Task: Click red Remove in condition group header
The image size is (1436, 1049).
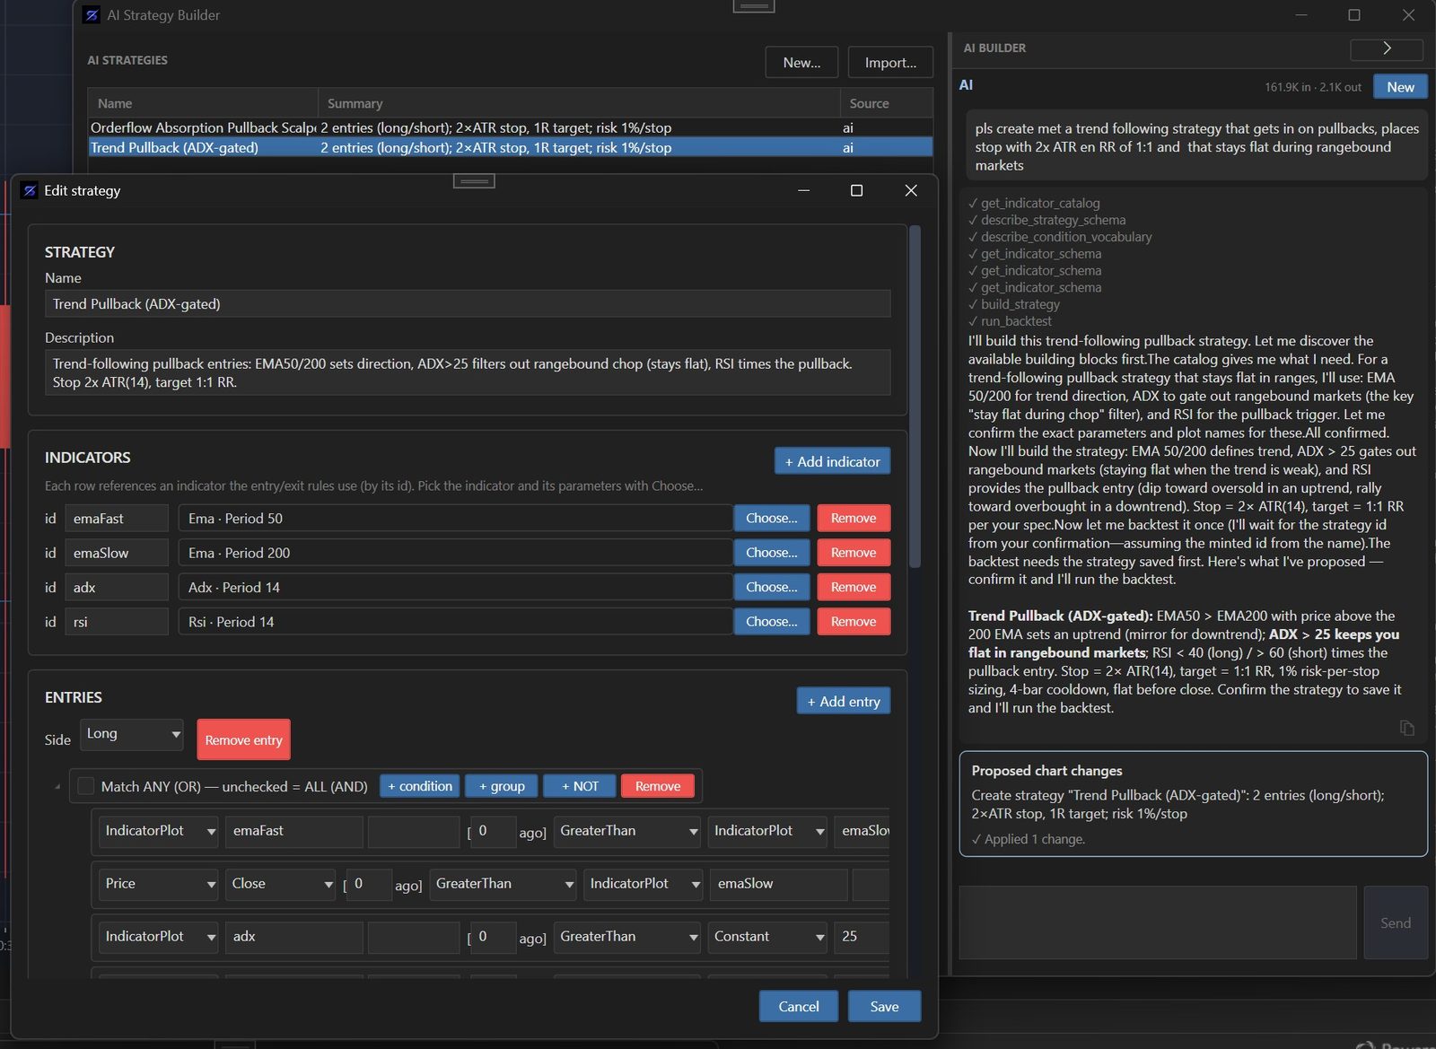Action: pyautogui.click(x=658, y=786)
